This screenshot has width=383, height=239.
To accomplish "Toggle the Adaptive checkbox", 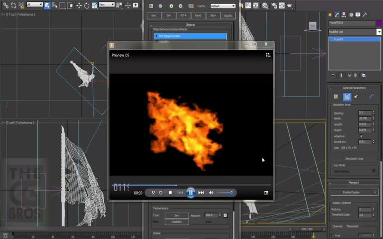I will point(361,136).
